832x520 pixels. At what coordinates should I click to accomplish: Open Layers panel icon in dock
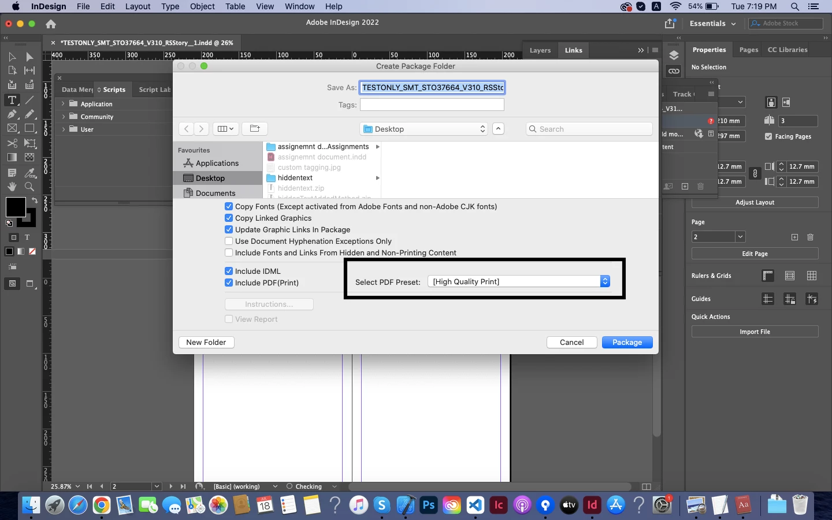(674, 55)
